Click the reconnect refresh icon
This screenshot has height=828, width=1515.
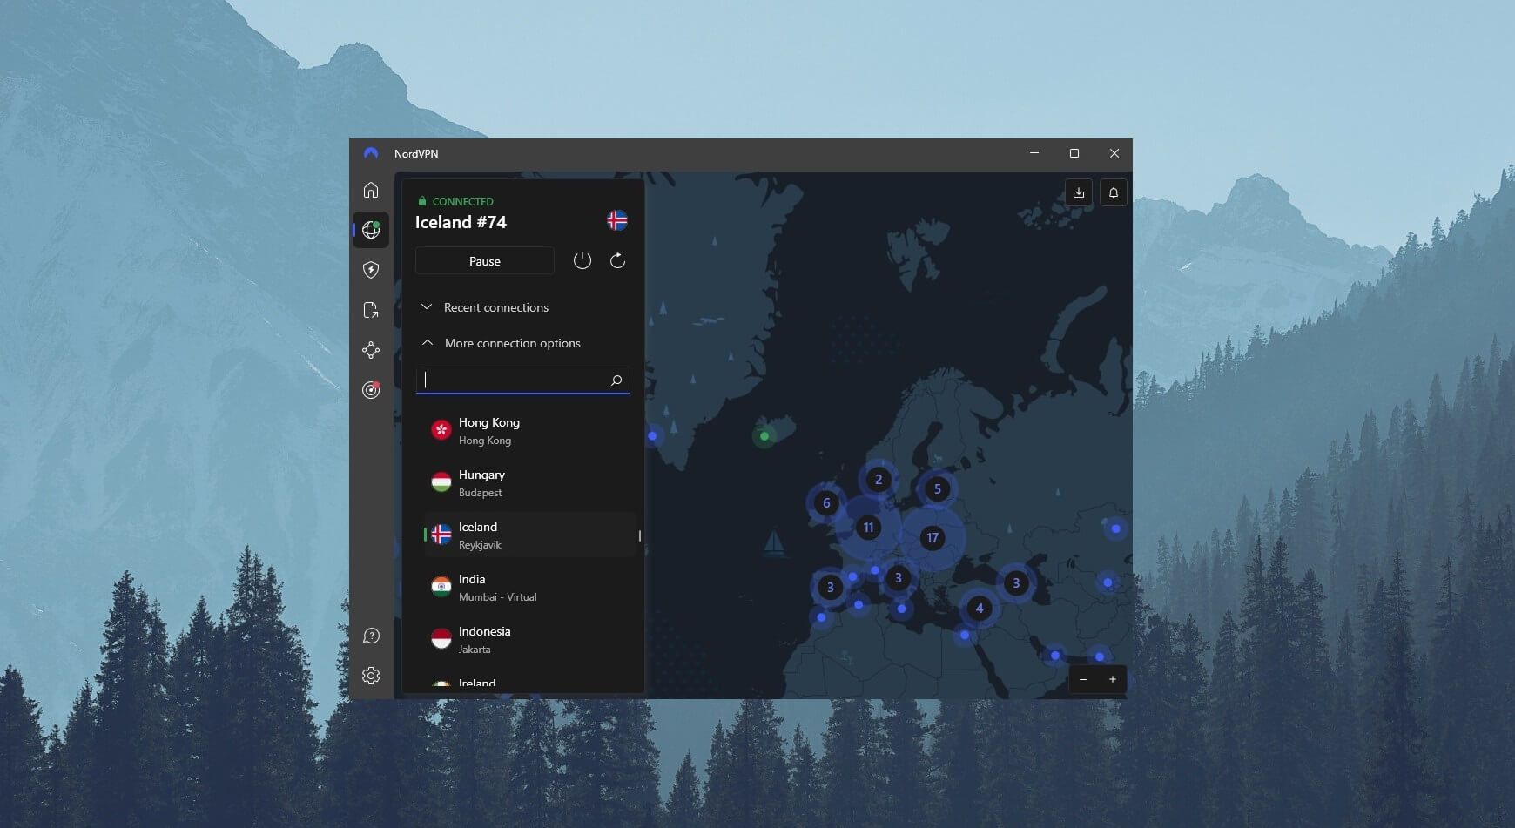(617, 260)
